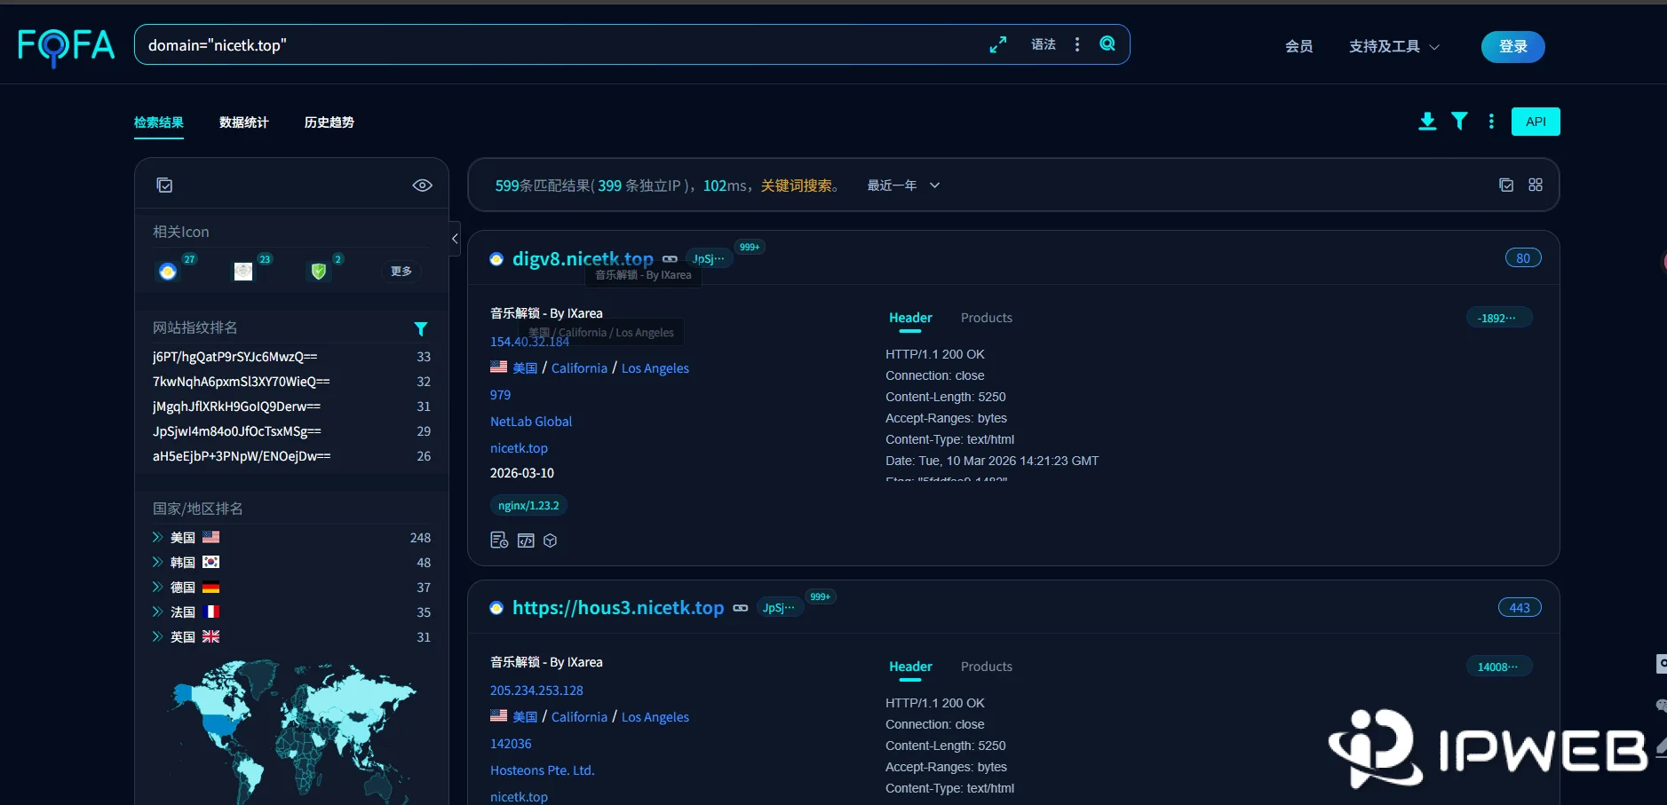Click the 登录 login button
Screen dimensions: 1667x805
[1512, 47]
